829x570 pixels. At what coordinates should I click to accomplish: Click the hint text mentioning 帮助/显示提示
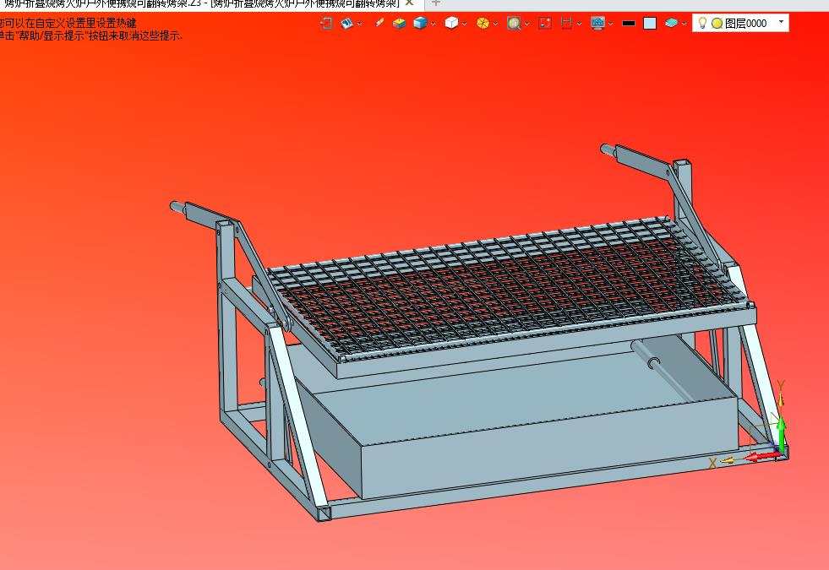(x=91, y=36)
